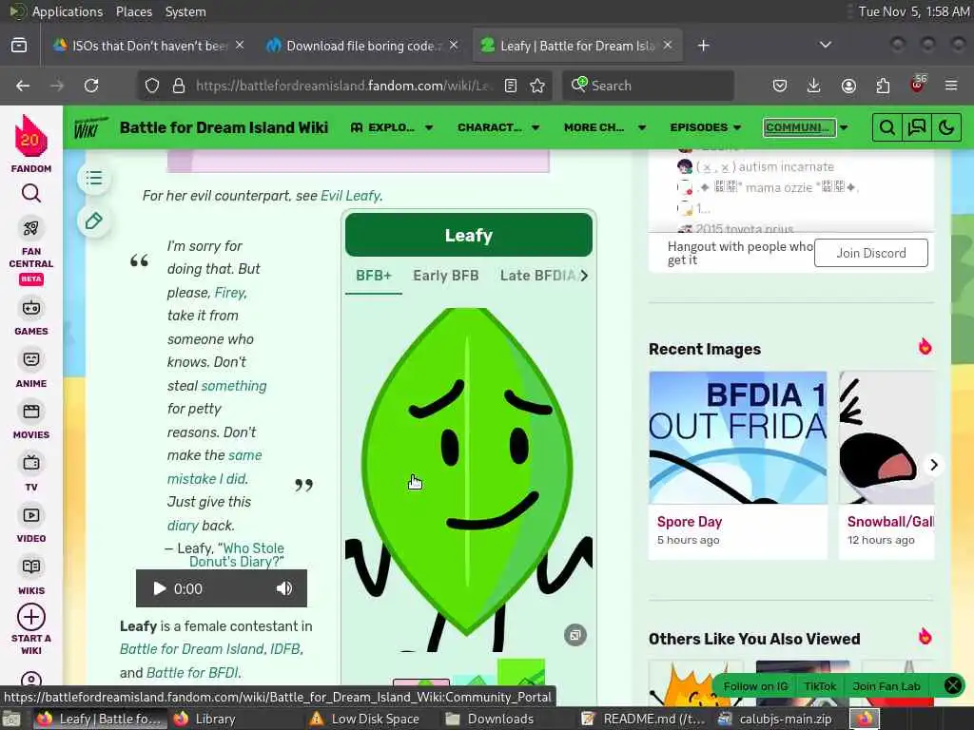The width and height of the screenshot is (974, 730).
Task: Dismiss the social follow bar
Action: tap(952, 685)
